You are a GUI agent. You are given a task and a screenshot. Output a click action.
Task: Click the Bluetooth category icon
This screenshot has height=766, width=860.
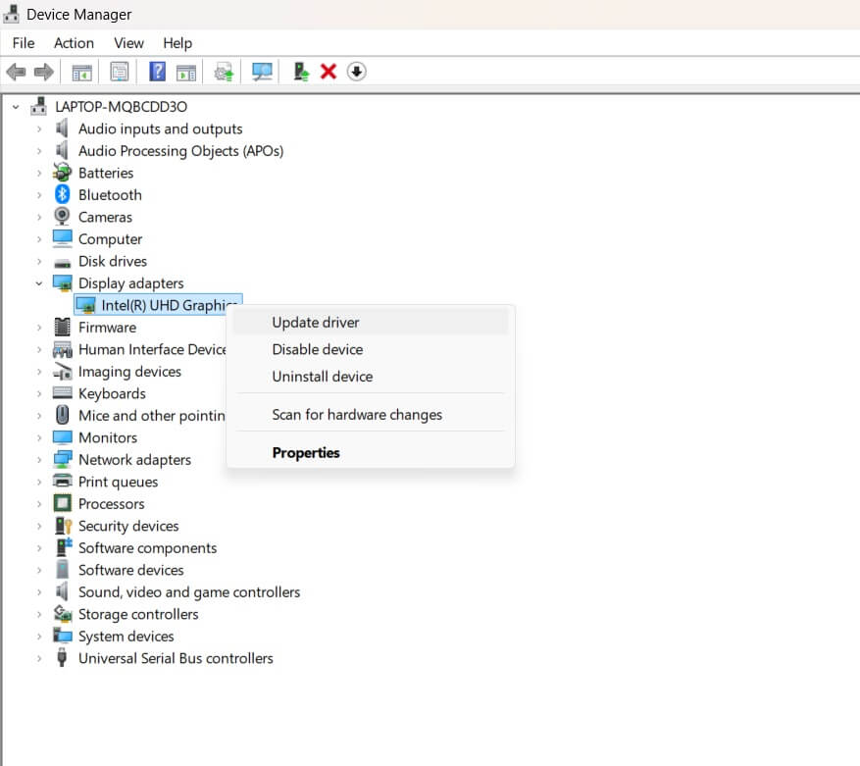[63, 194]
